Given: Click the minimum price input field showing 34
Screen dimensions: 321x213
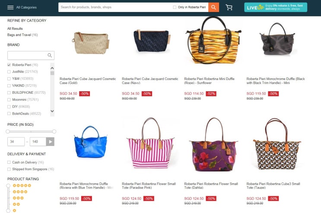Looking at the screenshot, I should click(x=16, y=142).
